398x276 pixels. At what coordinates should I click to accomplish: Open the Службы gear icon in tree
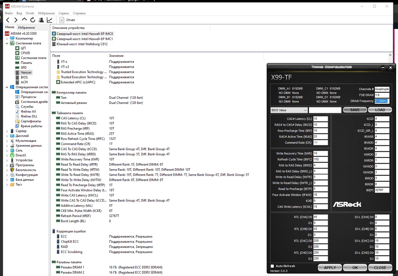point(17,107)
